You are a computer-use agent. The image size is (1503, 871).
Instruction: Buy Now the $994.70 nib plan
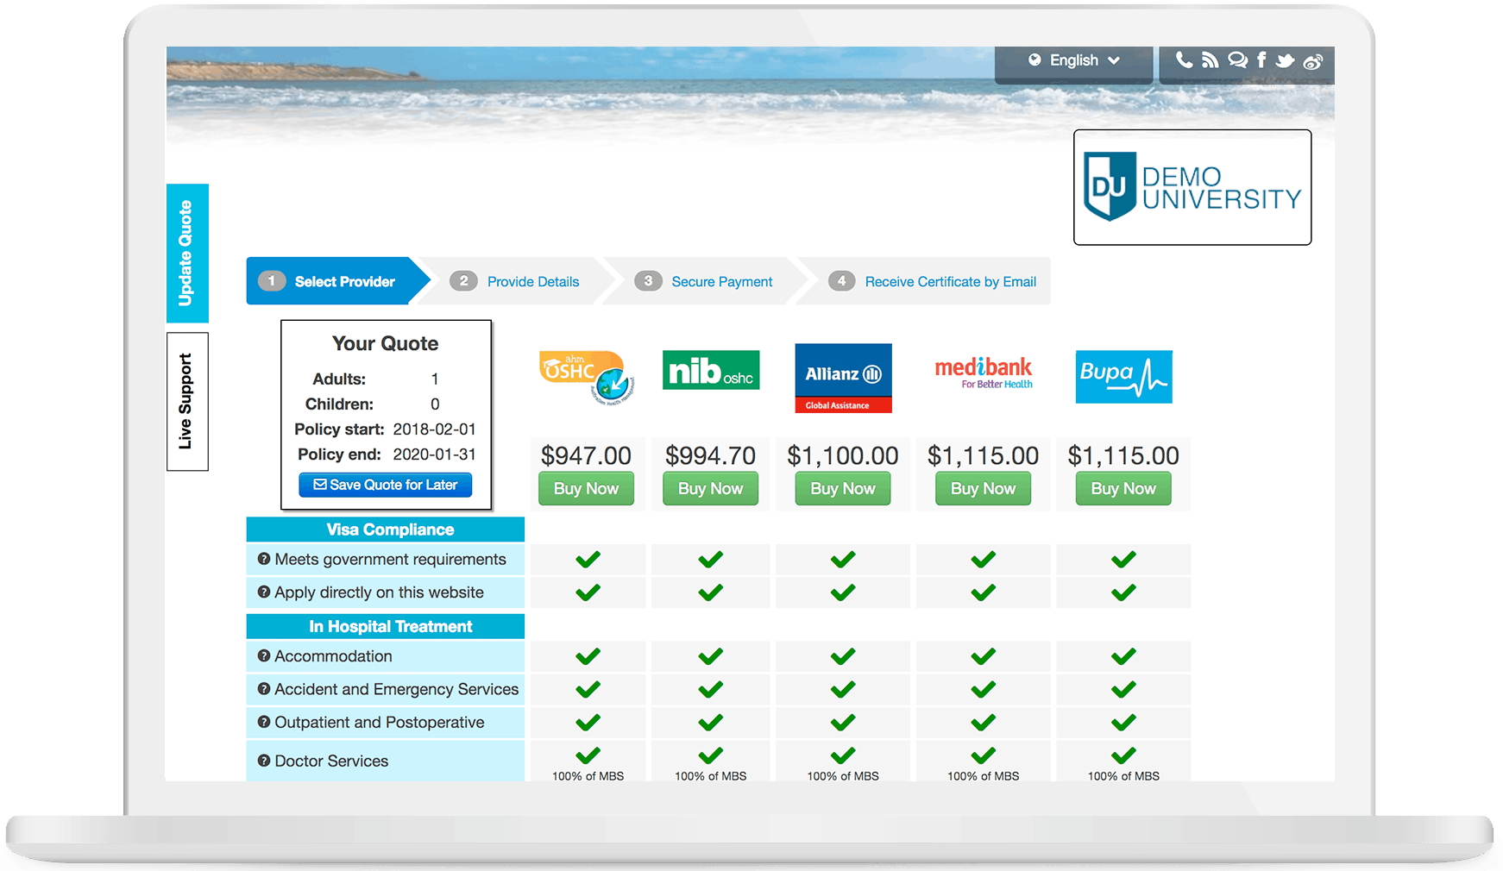tap(711, 488)
